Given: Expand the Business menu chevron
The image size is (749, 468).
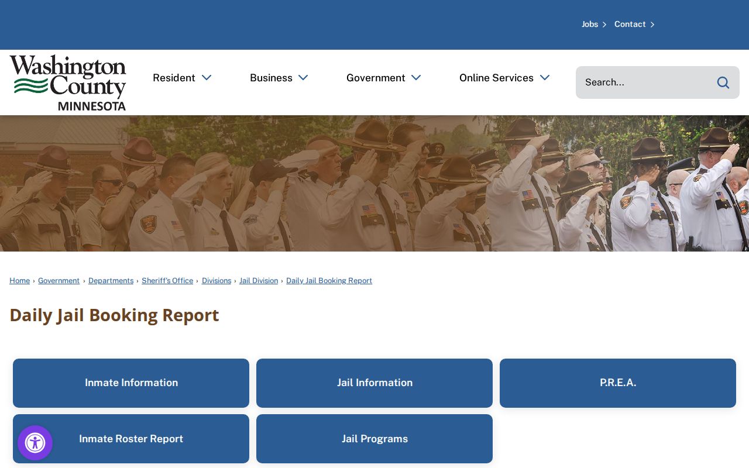Looking at the screenshot, I should (x=303, y=78).
